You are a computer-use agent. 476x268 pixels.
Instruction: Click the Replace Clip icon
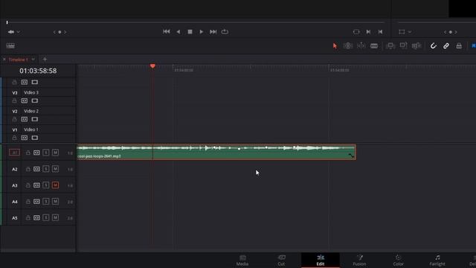(416, 46)
